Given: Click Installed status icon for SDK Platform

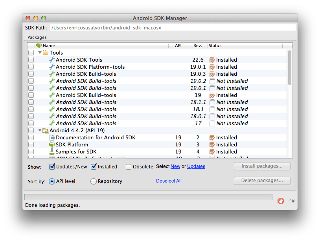Looking at the screenshot, I should [212, 145].
